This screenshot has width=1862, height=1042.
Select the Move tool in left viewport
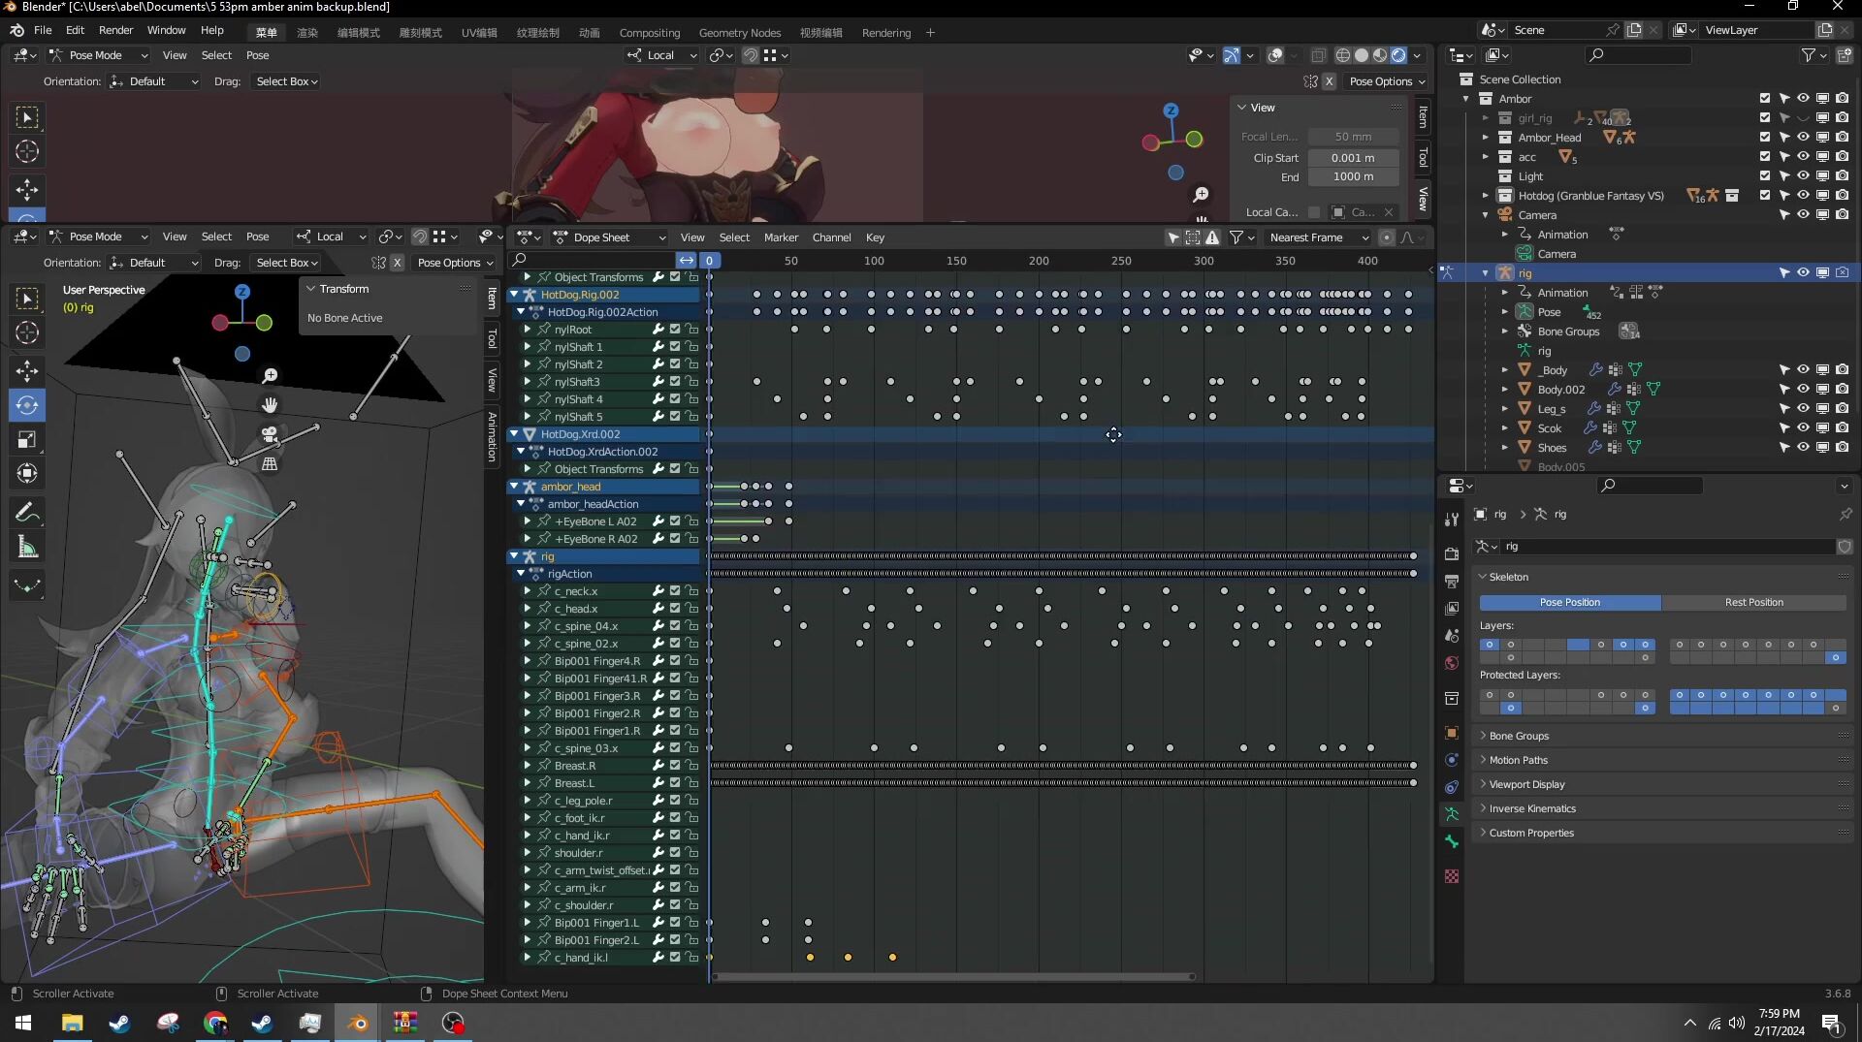click(27, 370)
